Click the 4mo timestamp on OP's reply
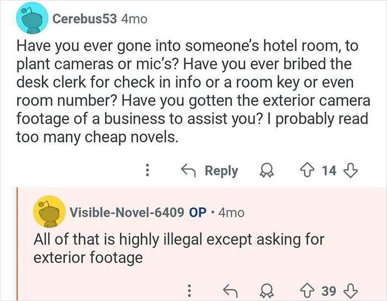Viewport: 387px width, 301px height. (232, 212)
